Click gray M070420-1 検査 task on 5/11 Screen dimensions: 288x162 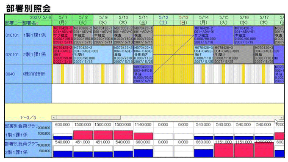[143, 35]
